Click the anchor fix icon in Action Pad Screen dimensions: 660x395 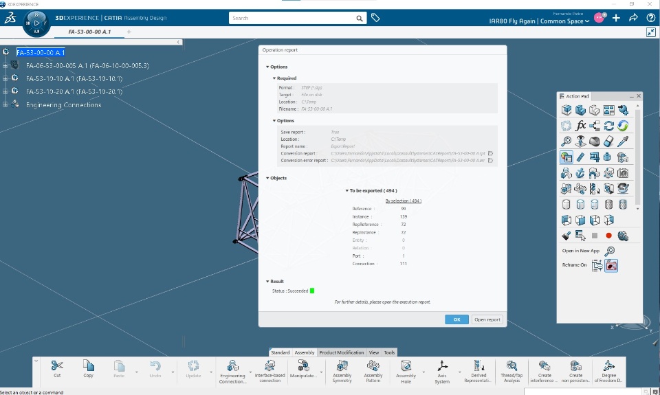pos(580,173)
